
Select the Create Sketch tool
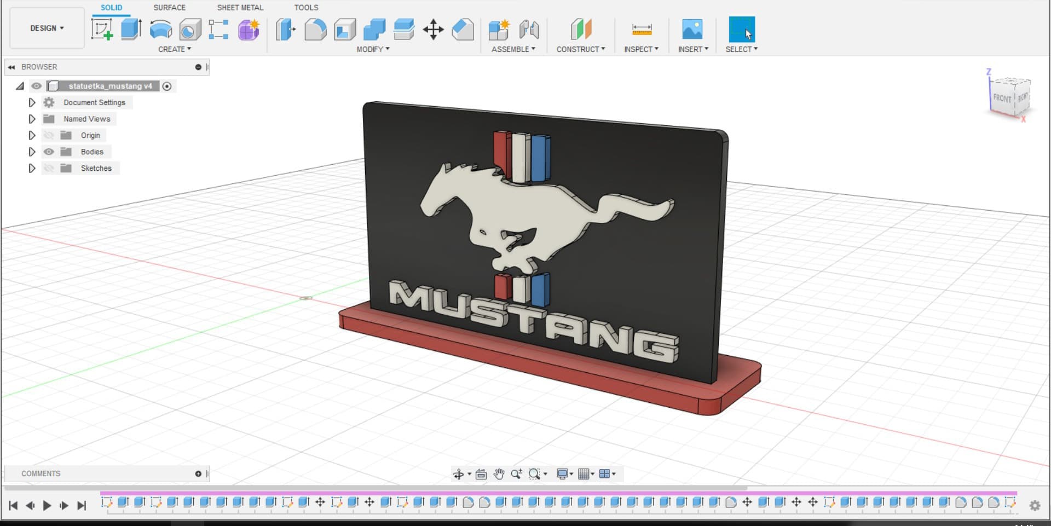click(x=102, y=29)
